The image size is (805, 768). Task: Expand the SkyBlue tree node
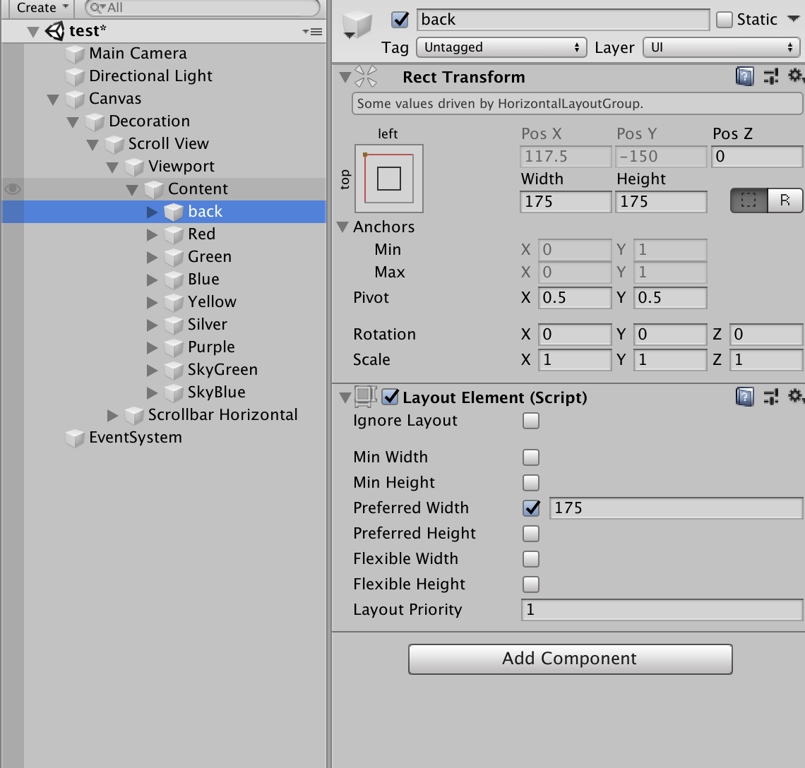point(152,392)
